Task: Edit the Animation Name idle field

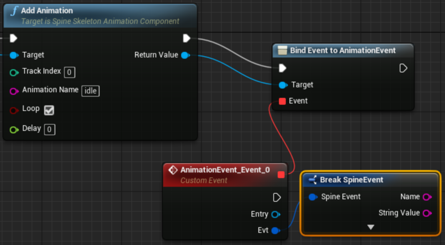Action: (90, 91)
